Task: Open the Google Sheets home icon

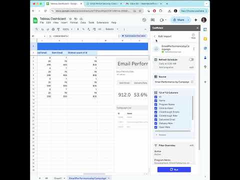Action: pos(35,20)
